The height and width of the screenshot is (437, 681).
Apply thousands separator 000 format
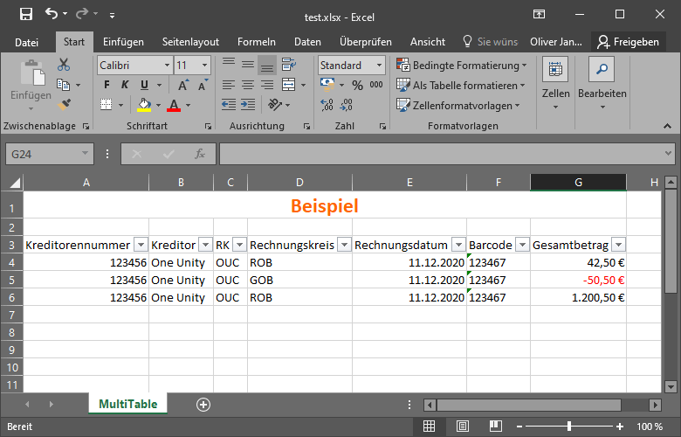coord(376,85)
